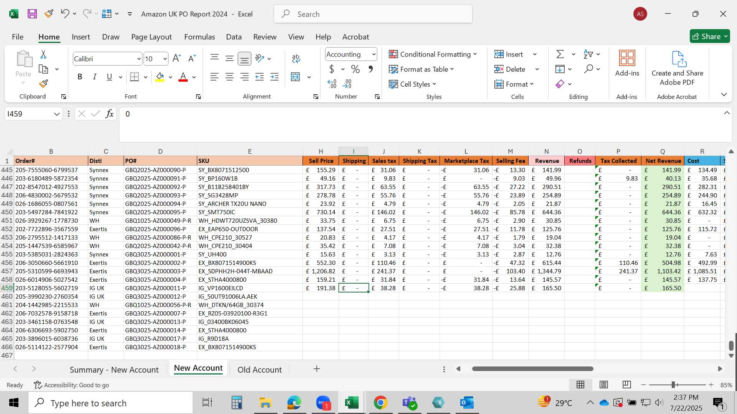Expand the Font dialog launcher
737x414 pixels.
(198, 97)
